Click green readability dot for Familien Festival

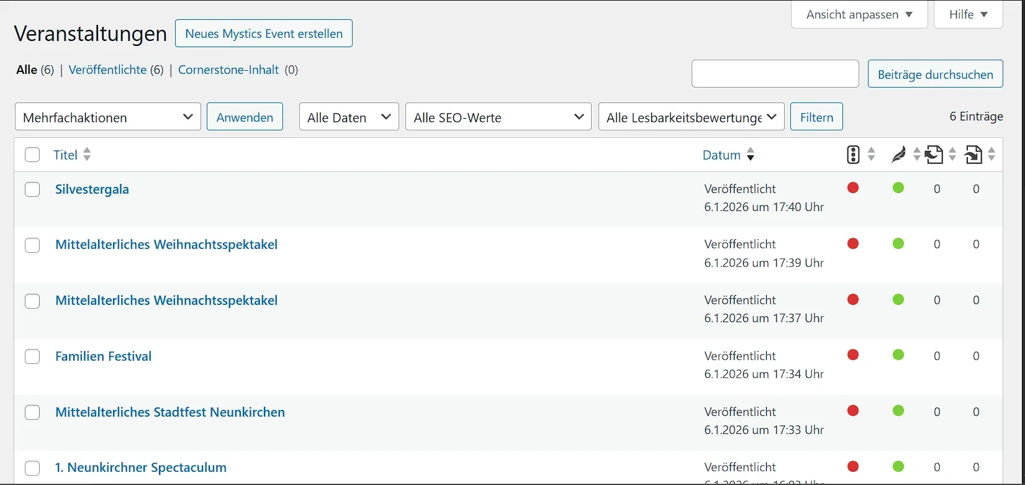click(x=898, y=355)
